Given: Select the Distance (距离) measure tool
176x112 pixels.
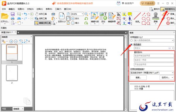Looking at the screenshot, I should pyautogui.click(x=171, y=14).
